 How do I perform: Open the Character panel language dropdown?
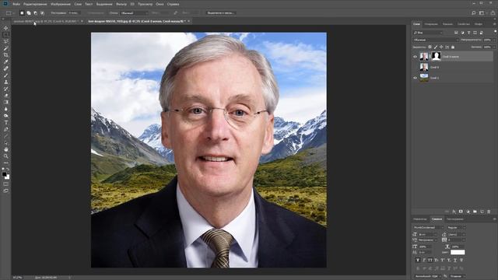click(427, 276)
